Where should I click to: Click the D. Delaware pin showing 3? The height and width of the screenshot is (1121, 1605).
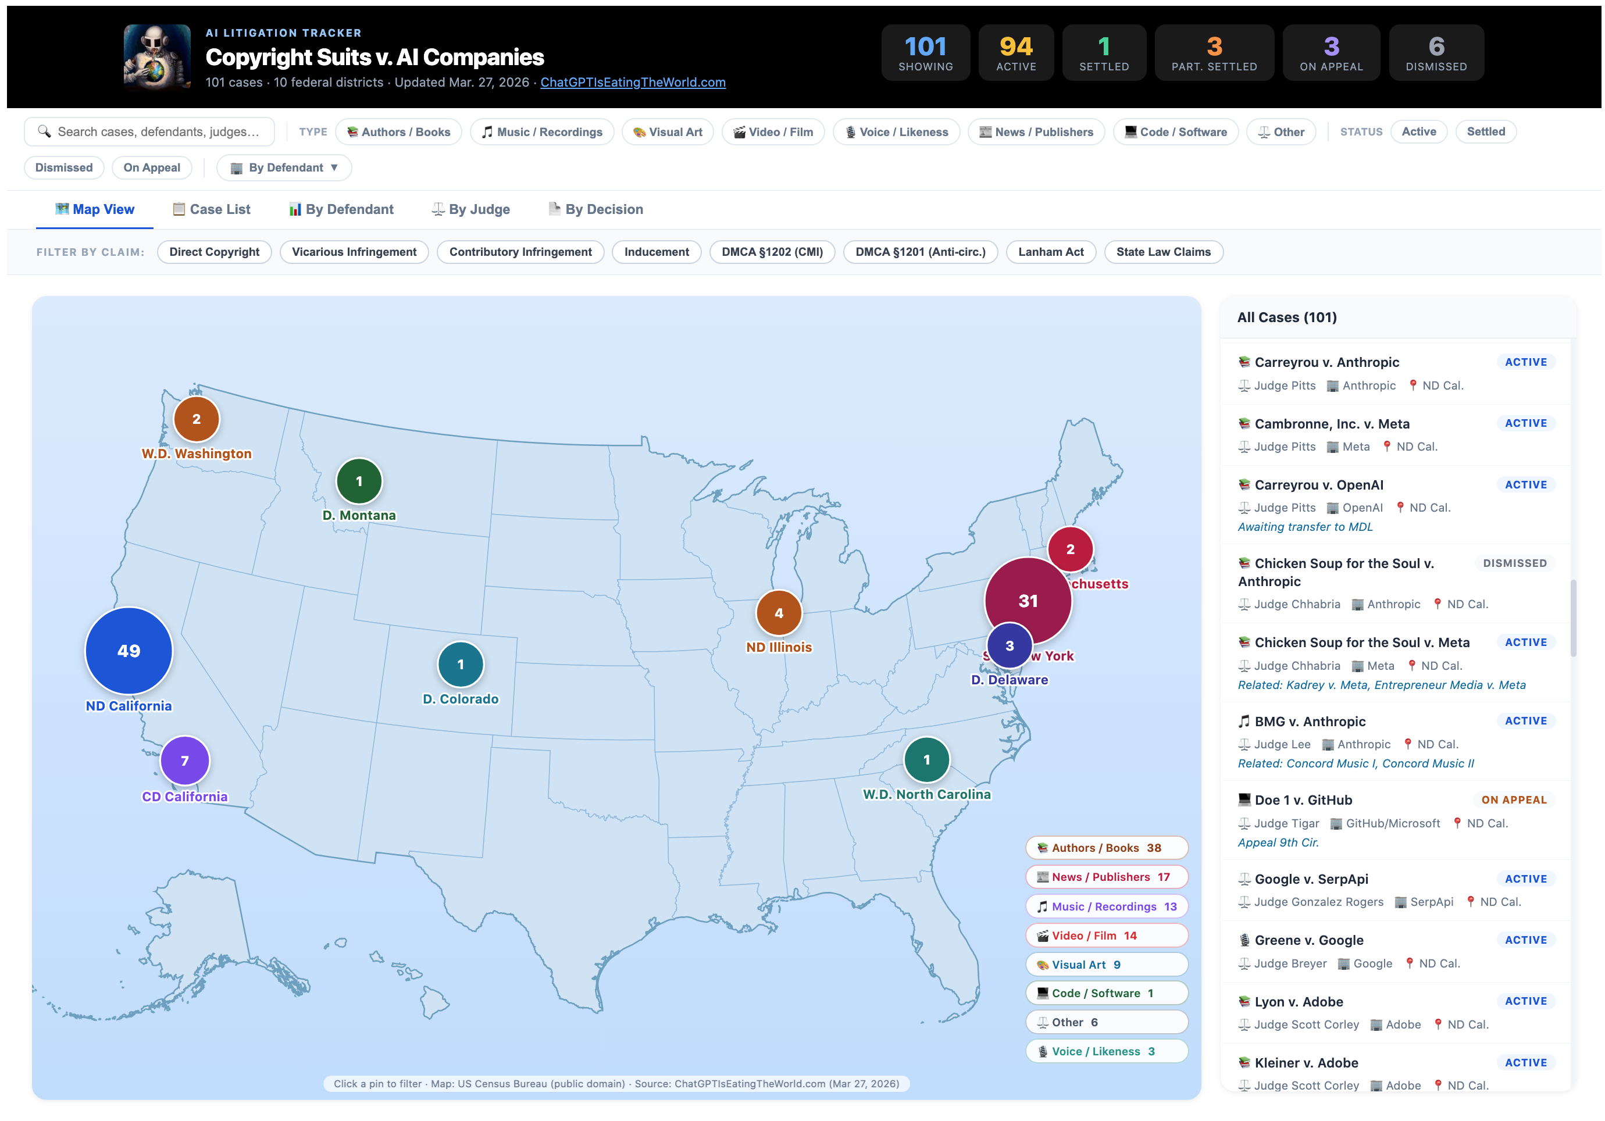coord(1010,646)
